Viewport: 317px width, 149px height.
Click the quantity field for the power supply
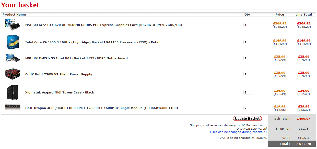click(247, 74)
